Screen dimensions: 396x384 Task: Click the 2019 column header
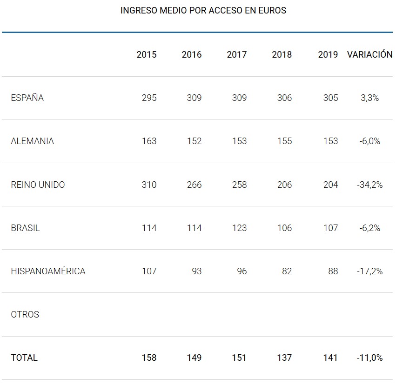tap(328, 54)
